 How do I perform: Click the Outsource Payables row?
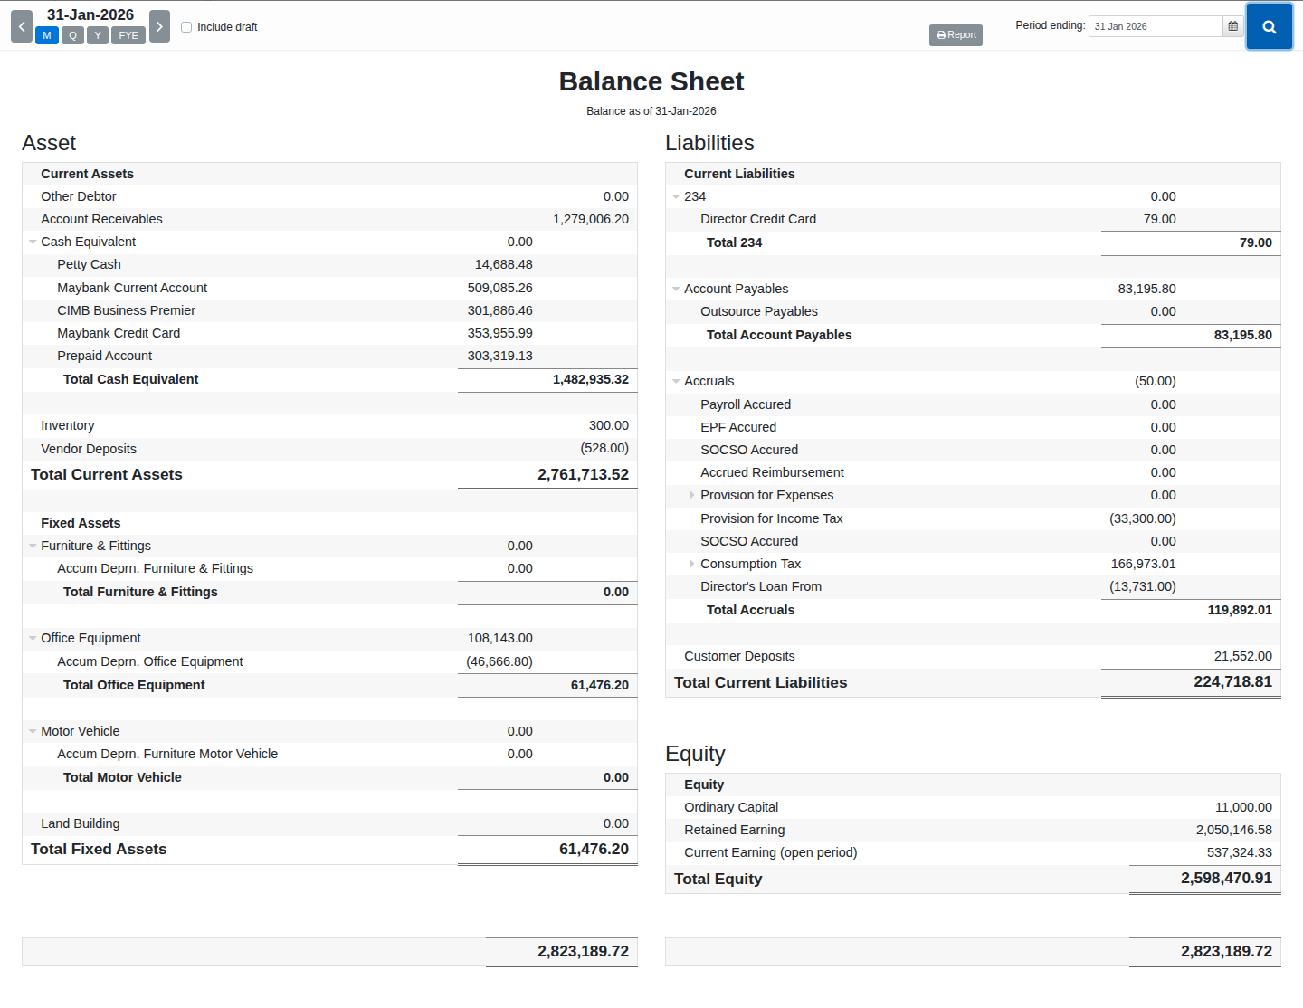[x=973, y=311]
